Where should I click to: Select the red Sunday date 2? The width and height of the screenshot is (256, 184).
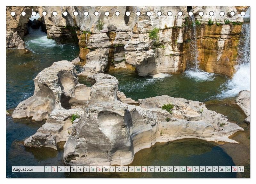click(54, 169)
